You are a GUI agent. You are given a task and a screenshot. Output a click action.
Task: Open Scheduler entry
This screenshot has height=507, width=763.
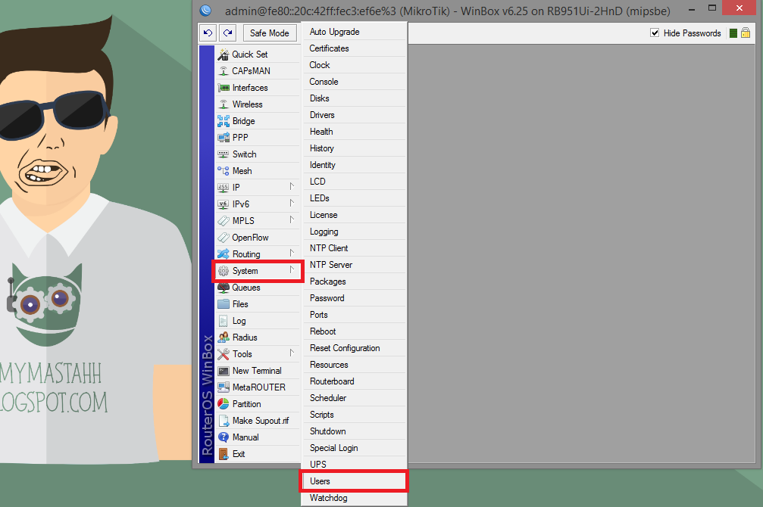point(355,398)
